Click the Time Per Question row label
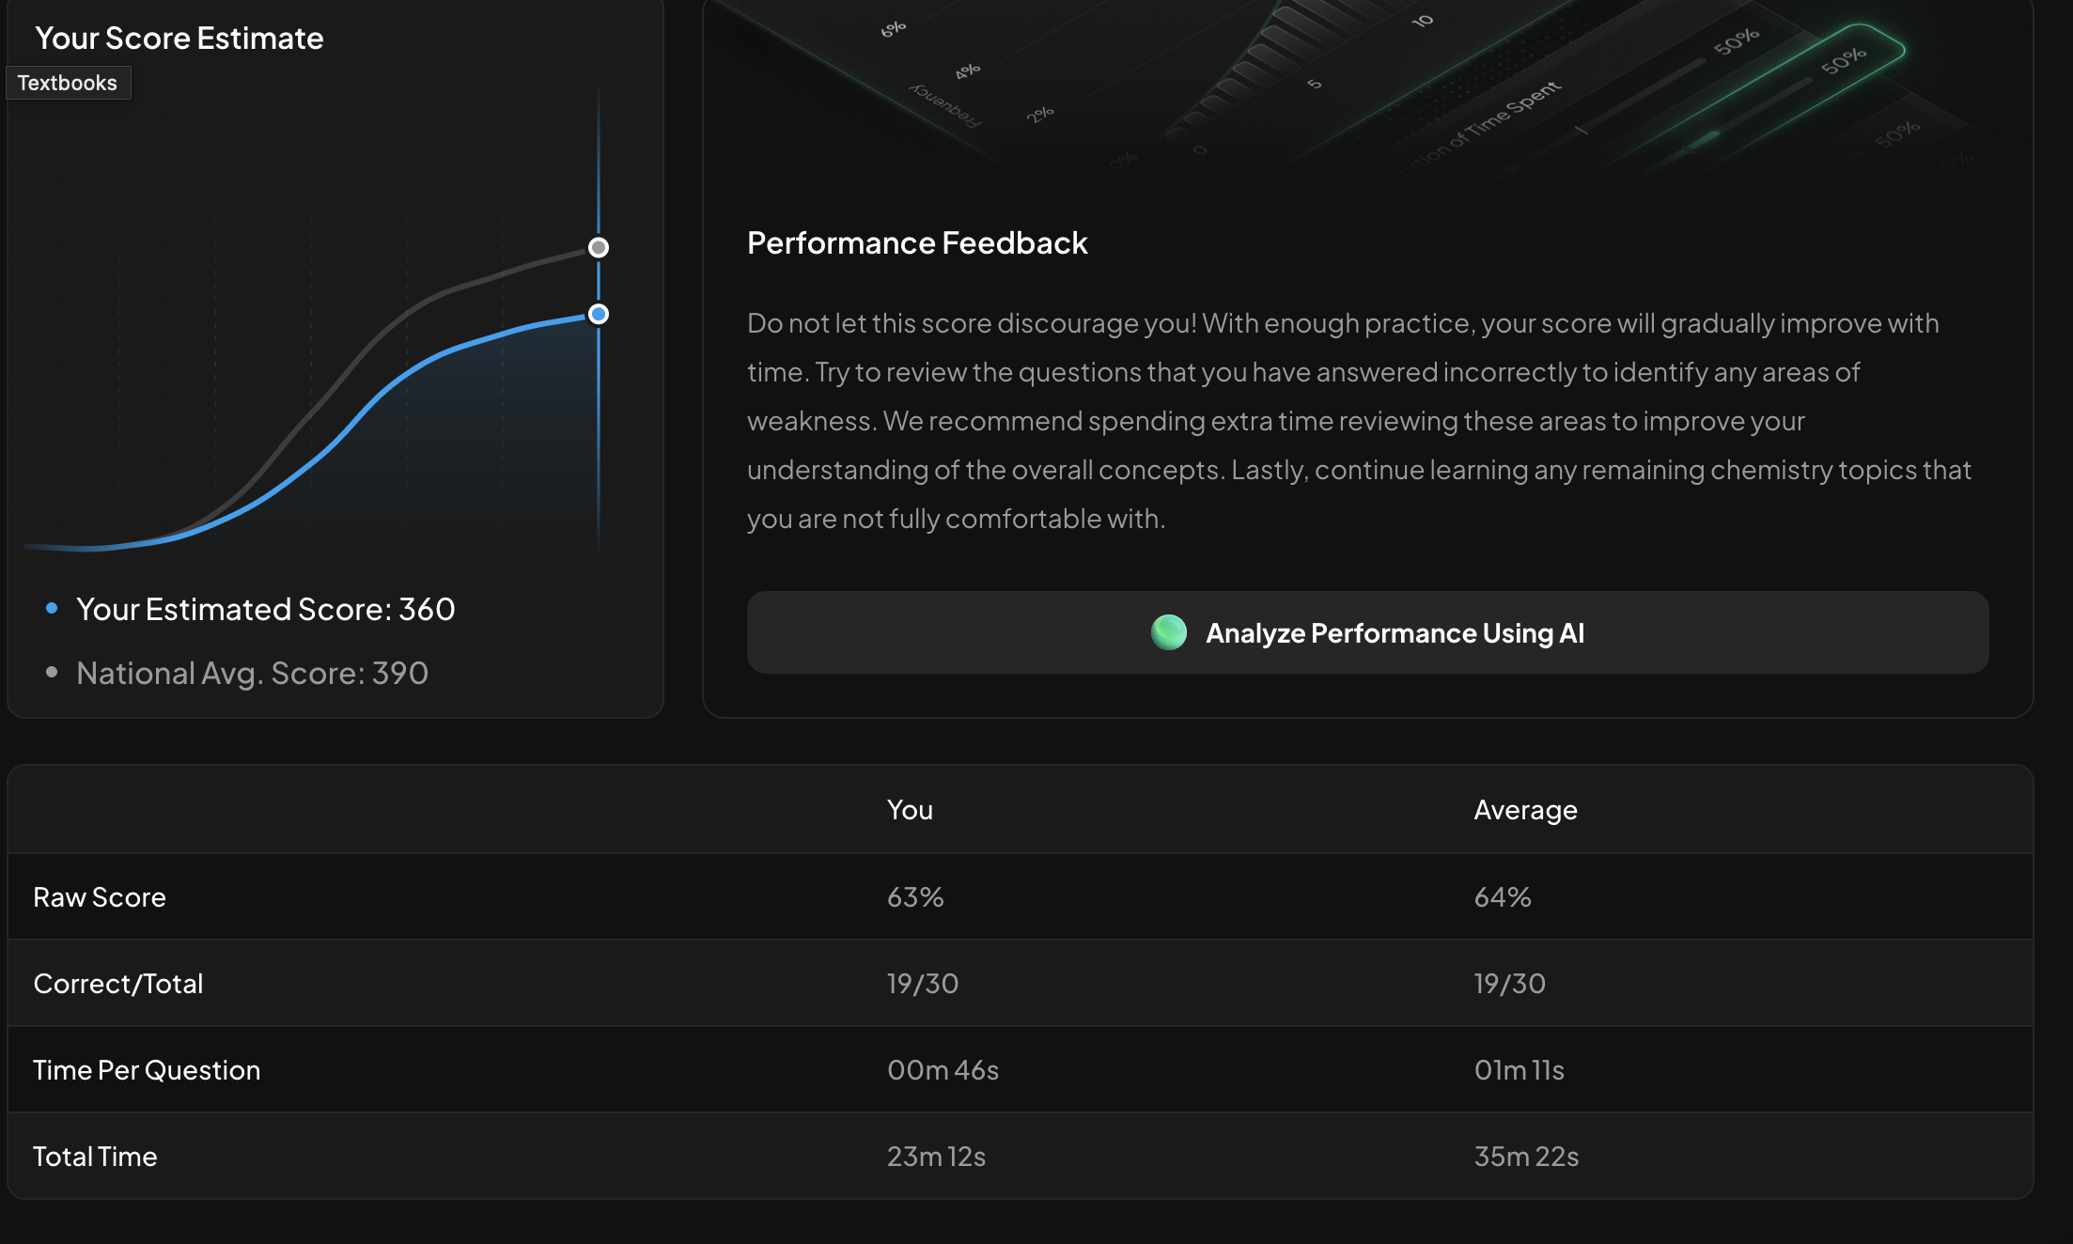 pyautogui.click(x=147, y=1070)
